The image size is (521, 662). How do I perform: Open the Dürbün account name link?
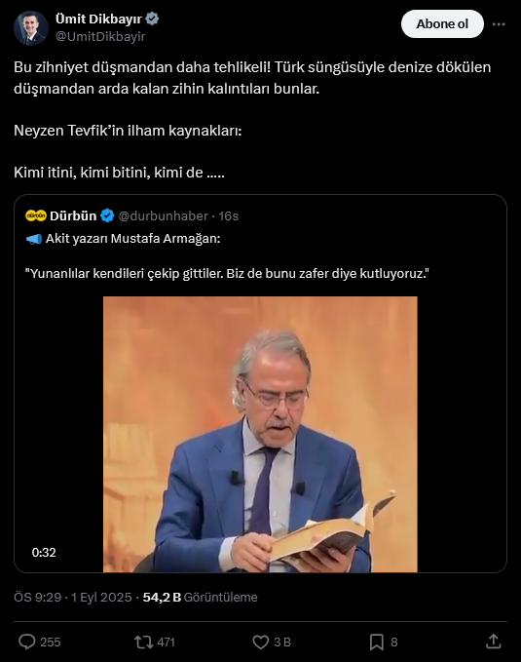pyautogui.click(x=73, y=215)
